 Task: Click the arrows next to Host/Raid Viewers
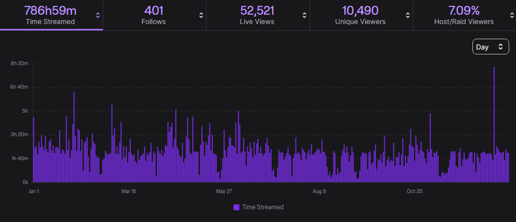[x=510, y=15]
